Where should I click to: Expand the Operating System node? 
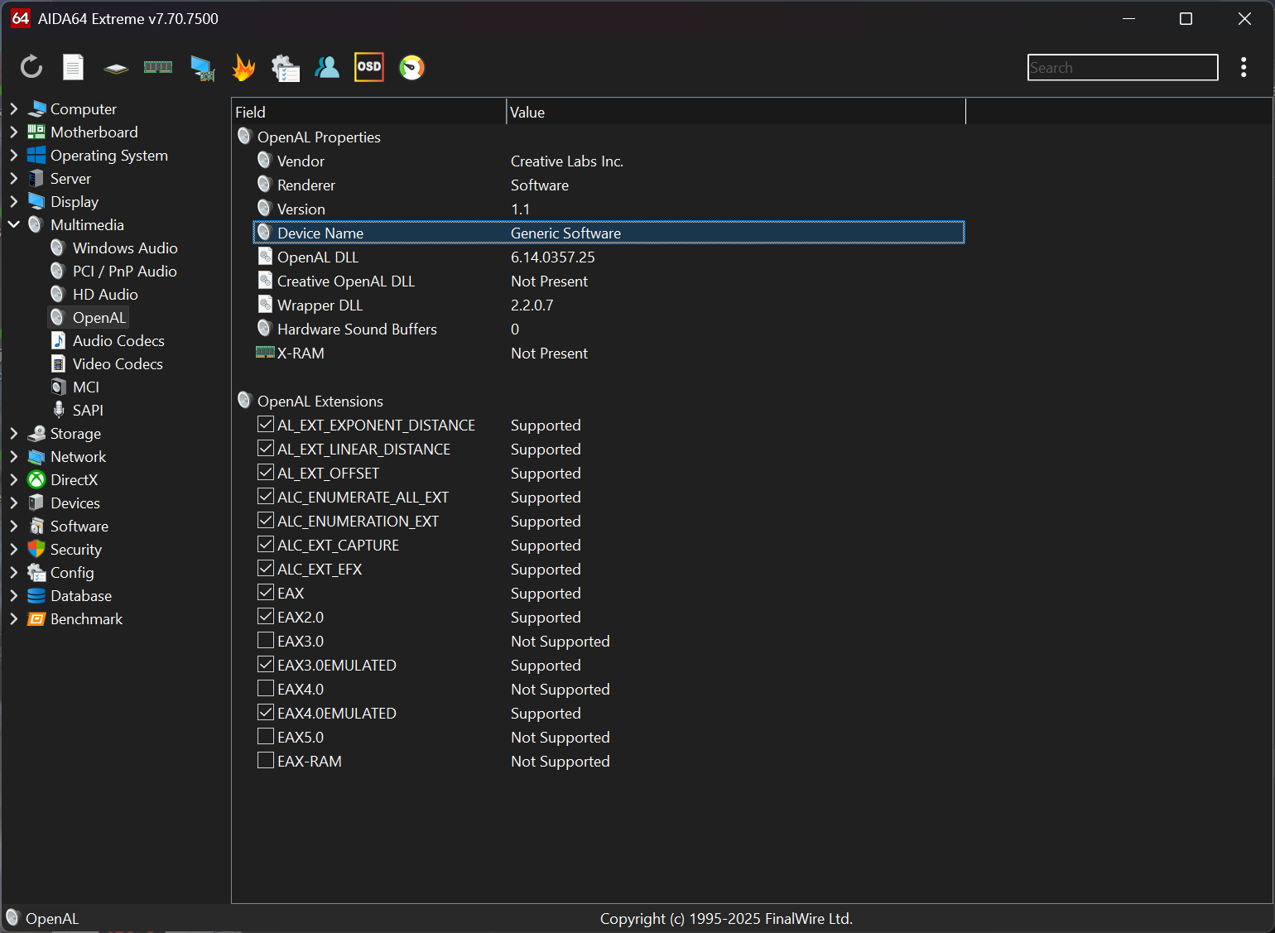coord(13,155)
